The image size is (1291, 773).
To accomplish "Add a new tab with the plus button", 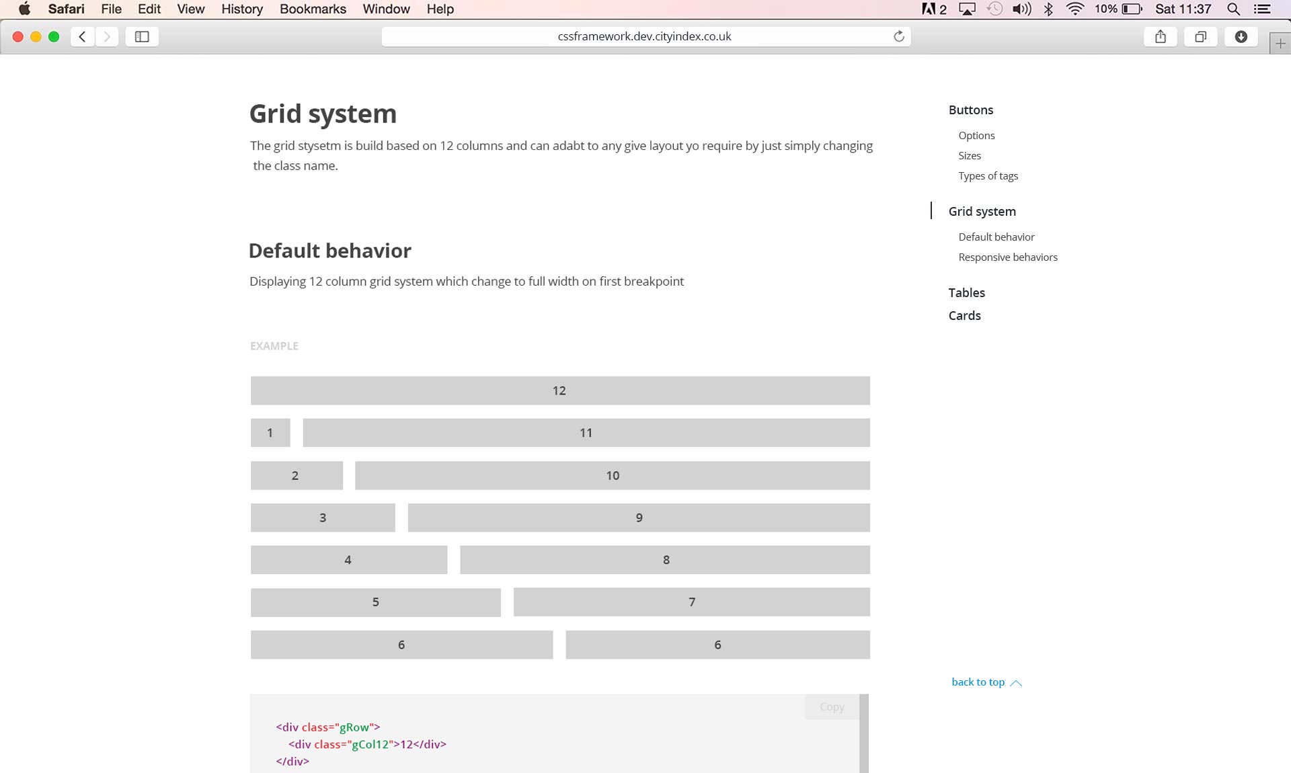I will [1280, 44].
